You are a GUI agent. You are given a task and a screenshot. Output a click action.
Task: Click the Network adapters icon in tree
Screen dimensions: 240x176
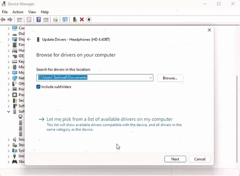pyautogui.click(x=14, y=78)
